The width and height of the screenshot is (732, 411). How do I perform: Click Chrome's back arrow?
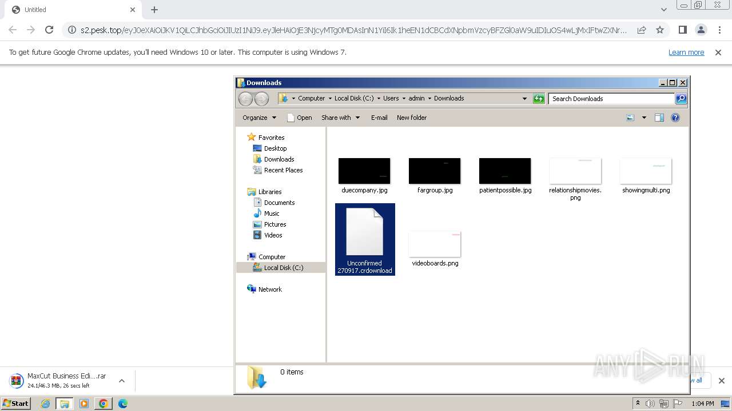[13, 30]
